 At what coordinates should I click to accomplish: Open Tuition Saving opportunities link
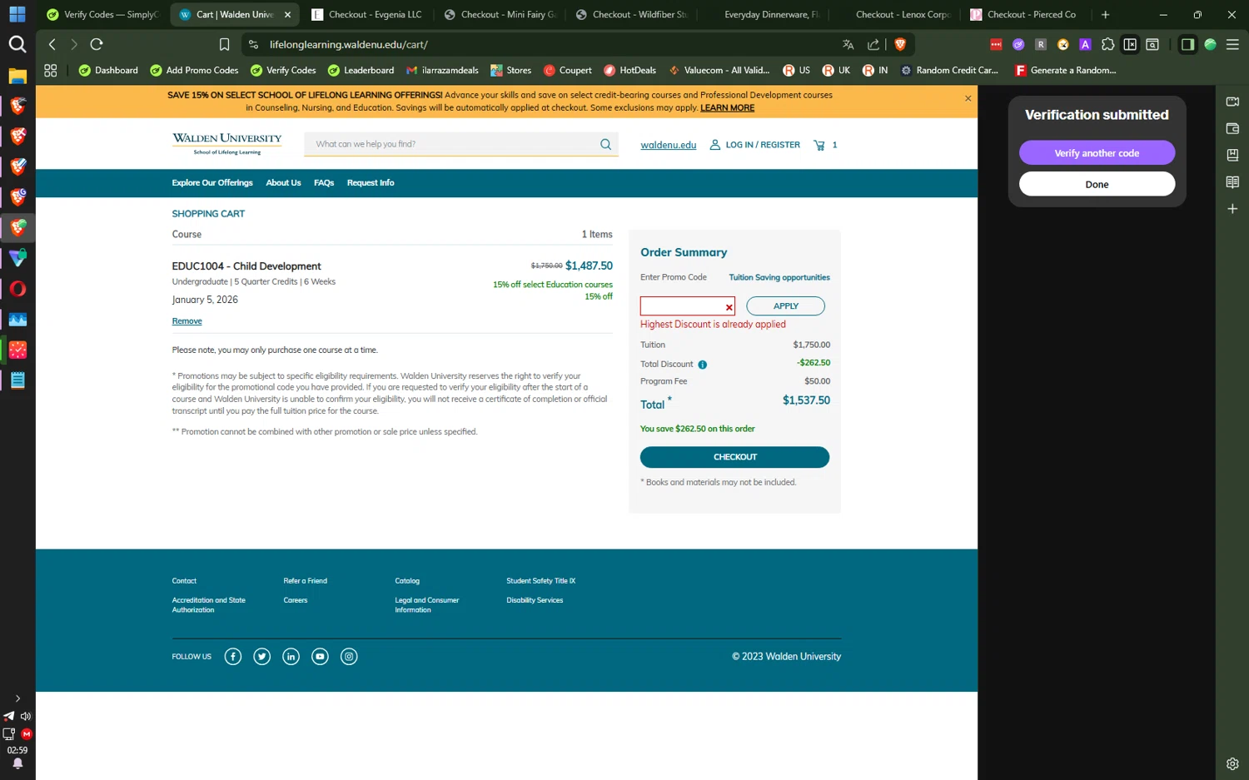(779, 277)
